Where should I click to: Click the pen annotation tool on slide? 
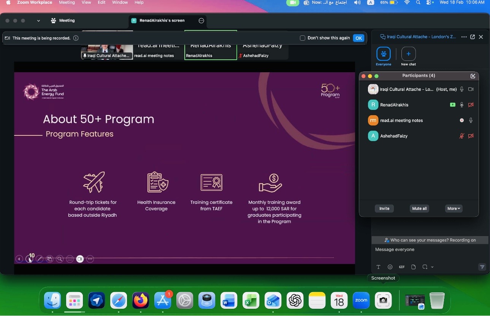point(39,259)
